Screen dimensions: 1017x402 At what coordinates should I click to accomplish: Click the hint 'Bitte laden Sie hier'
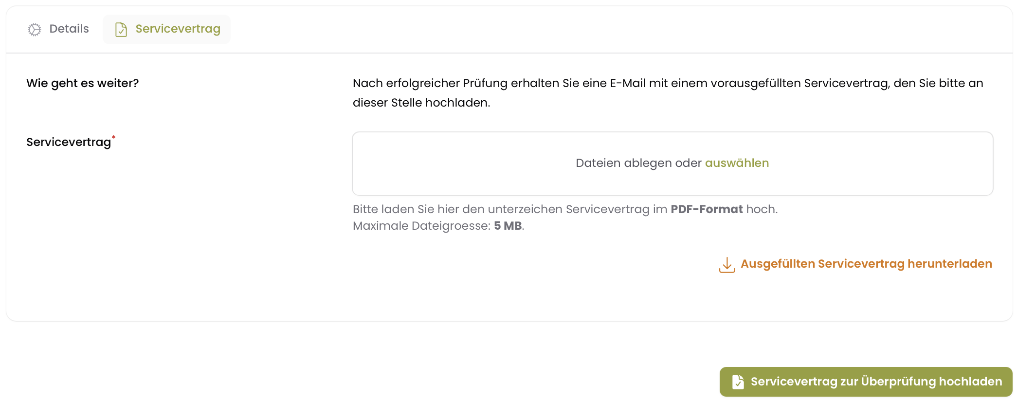pos(565,209)
